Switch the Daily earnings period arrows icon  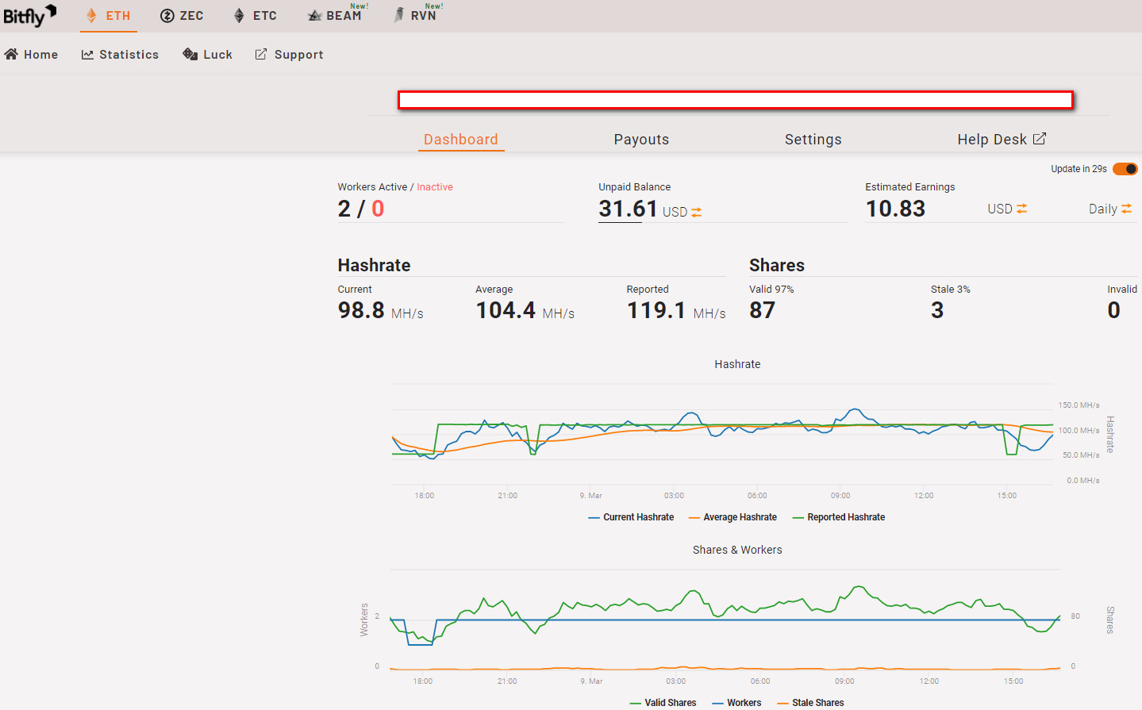tap(1126, 209)
